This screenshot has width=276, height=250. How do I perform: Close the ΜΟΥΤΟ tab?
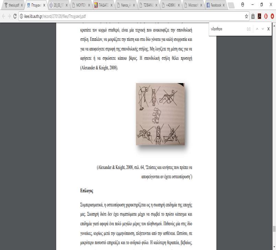(89, 5)
